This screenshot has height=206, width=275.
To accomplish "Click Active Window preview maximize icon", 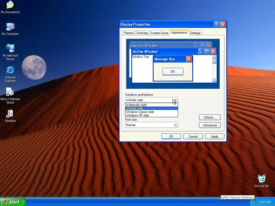I will pos(207,51).
